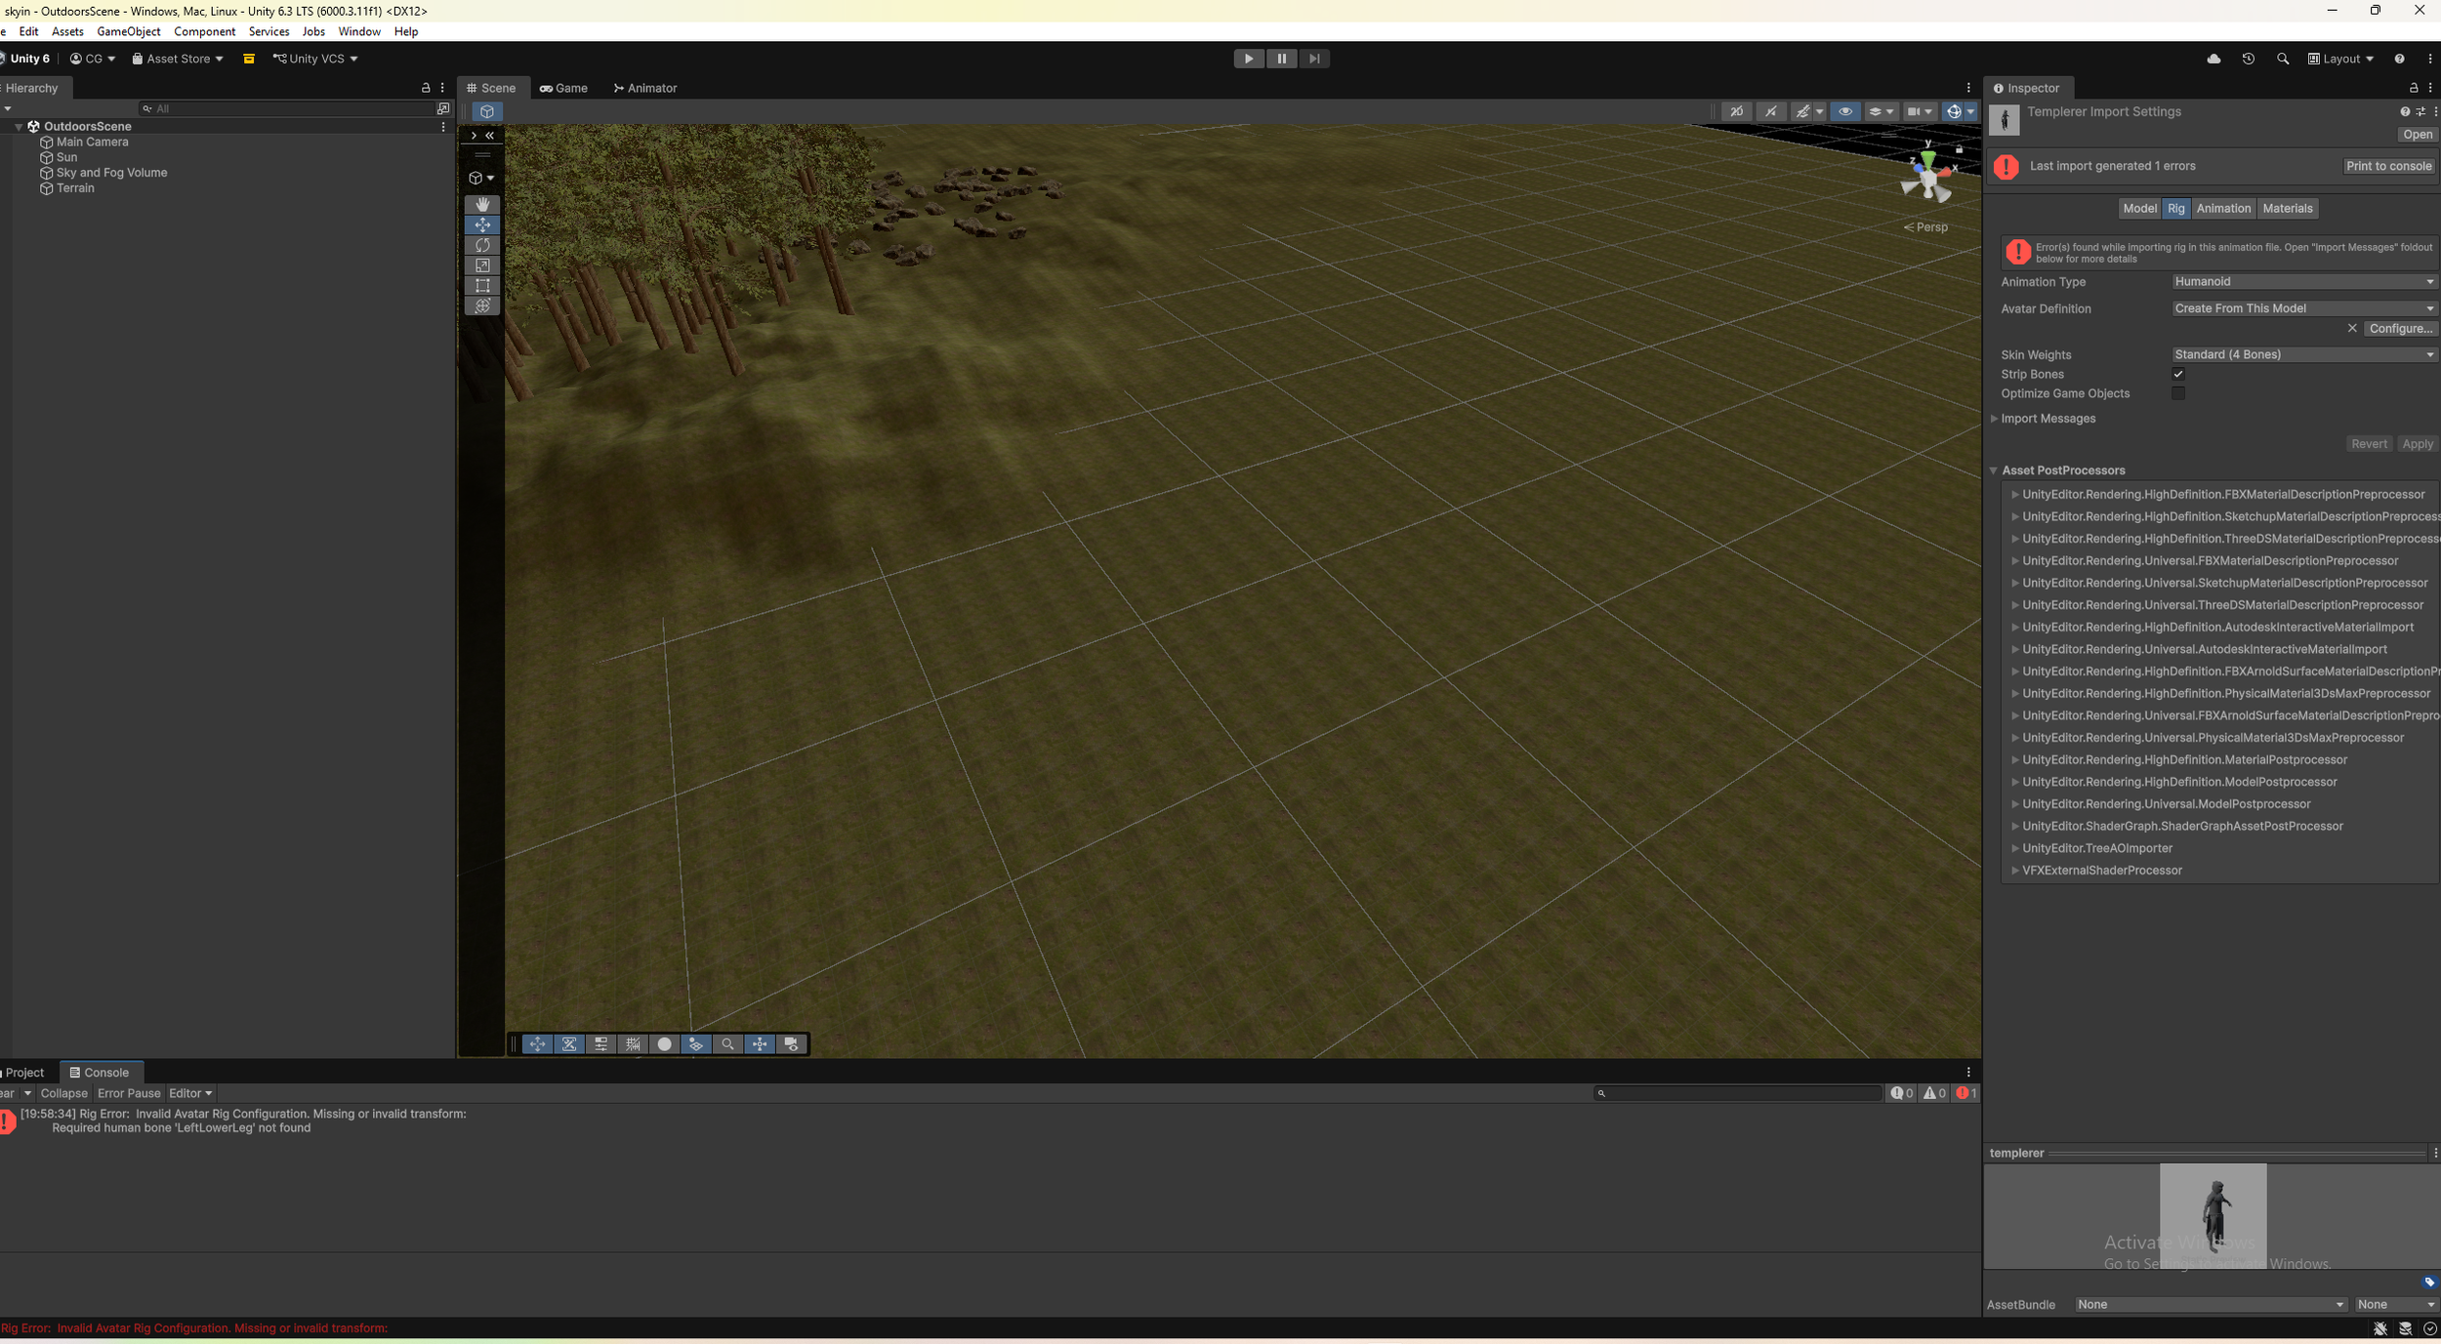Switch to the Model import tab
This screenshot has width=2441, height=1344.
[2139, 208]
